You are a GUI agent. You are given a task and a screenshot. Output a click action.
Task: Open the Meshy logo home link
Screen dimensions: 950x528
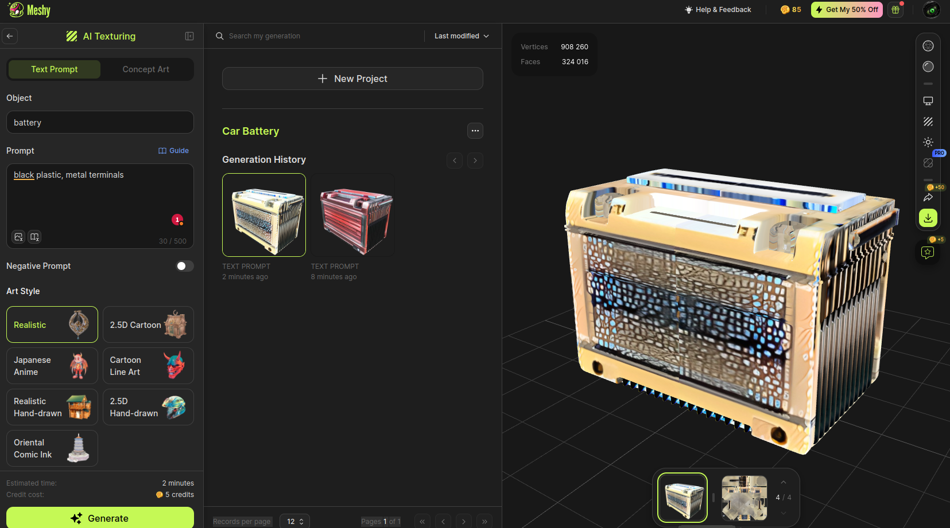[x=30, y=10]
